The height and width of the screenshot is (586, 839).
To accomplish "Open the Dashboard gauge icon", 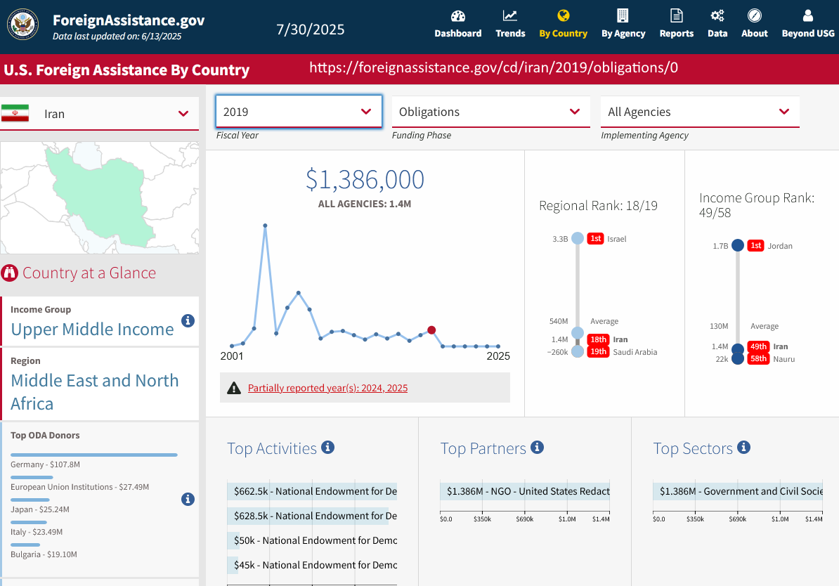I will pos(458,15).
